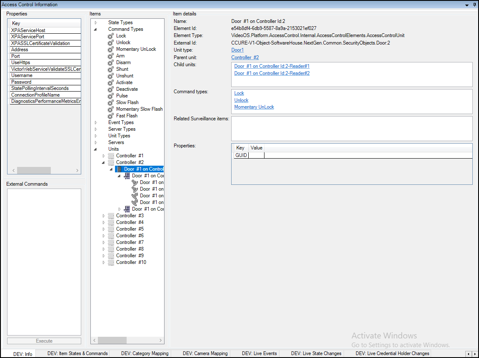
Task: Select the UseHttps property row
Action: (x=45, y=62)
